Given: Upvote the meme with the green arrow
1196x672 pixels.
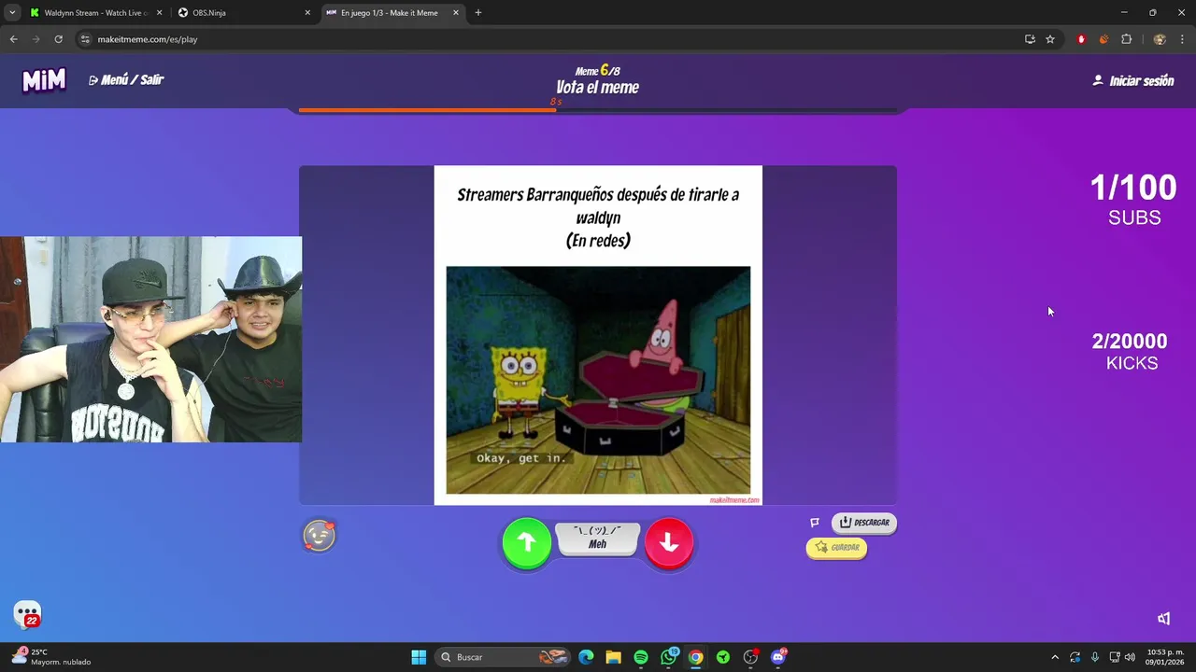Looking at the screenshot, I should coord(527,542).
